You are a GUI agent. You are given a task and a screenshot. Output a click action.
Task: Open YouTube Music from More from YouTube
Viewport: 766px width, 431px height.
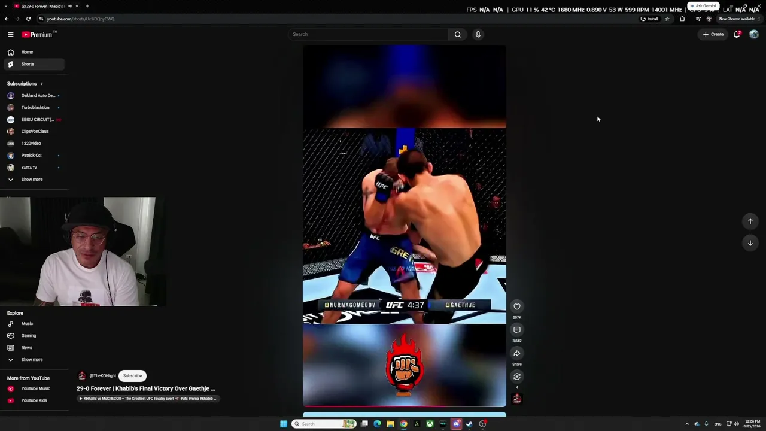[34, 388]
